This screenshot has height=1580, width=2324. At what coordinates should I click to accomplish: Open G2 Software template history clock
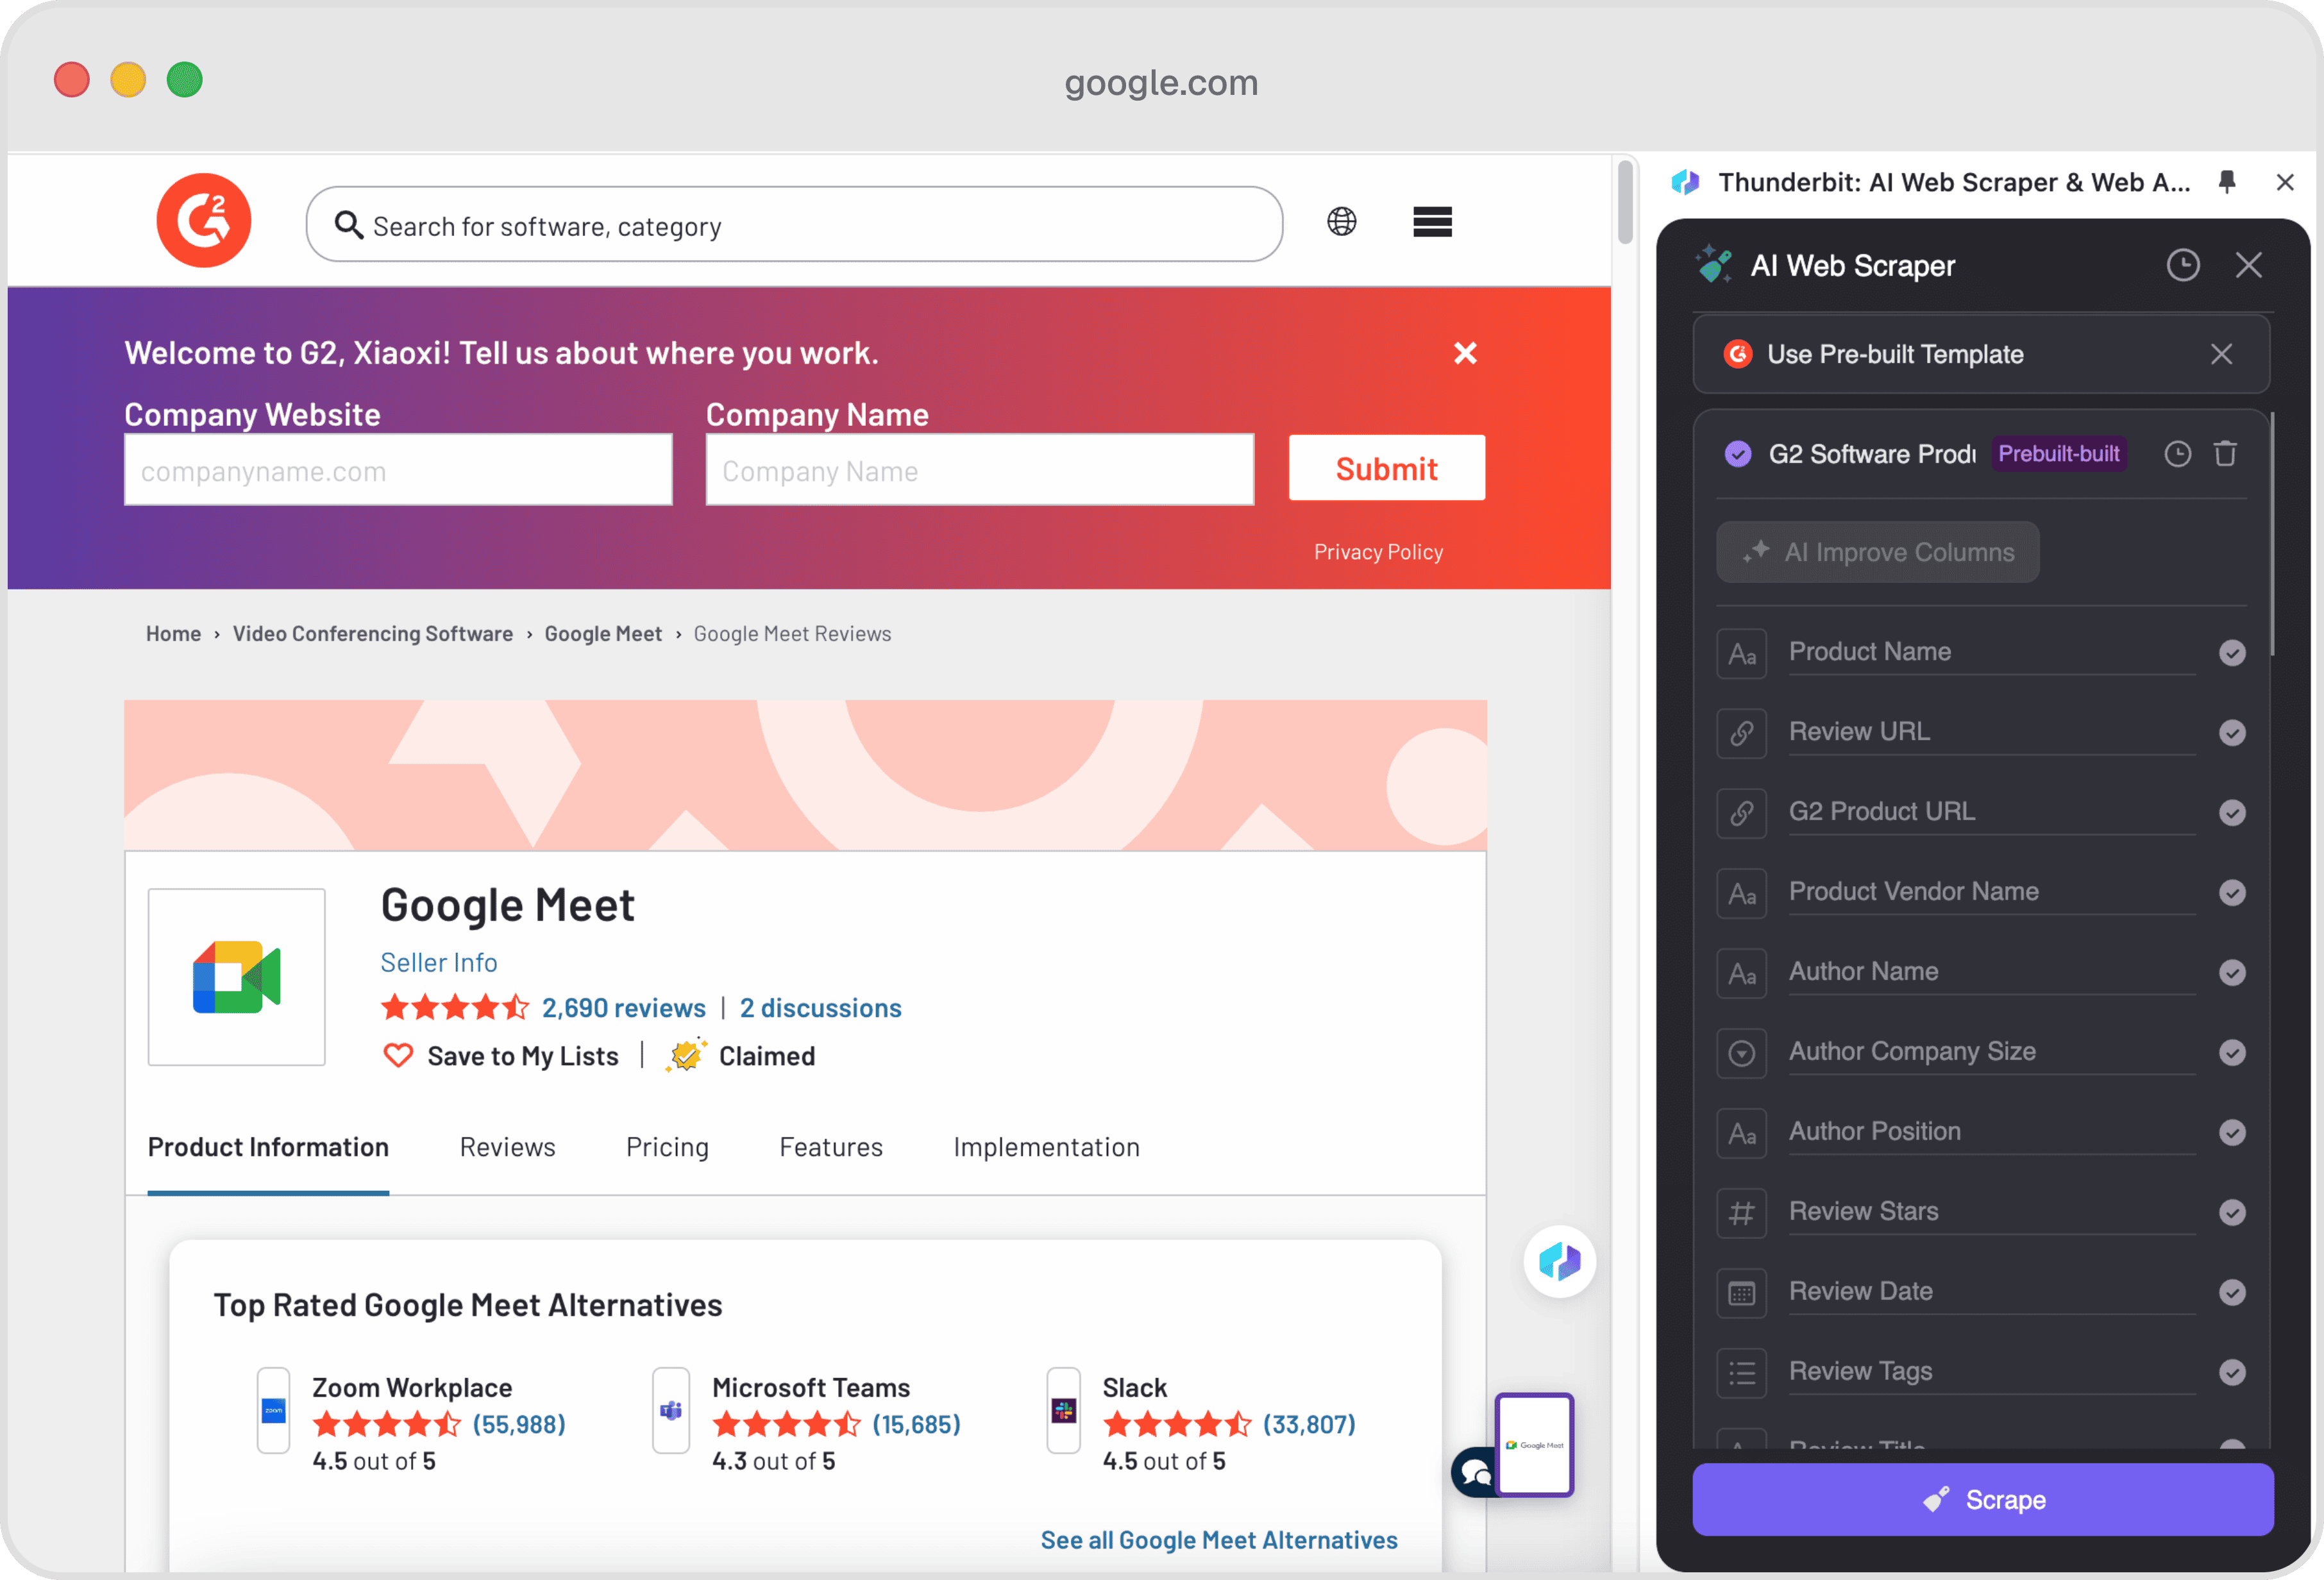(x=2177, y=454)
